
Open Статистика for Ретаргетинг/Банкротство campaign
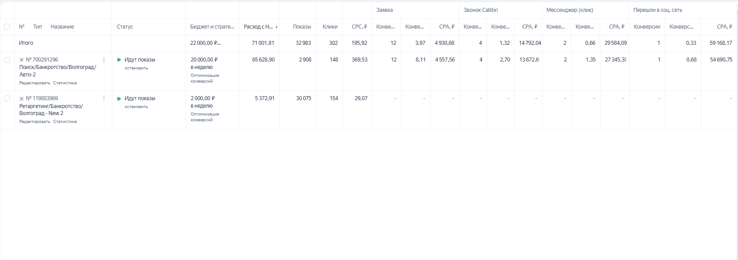pos(65,122)
